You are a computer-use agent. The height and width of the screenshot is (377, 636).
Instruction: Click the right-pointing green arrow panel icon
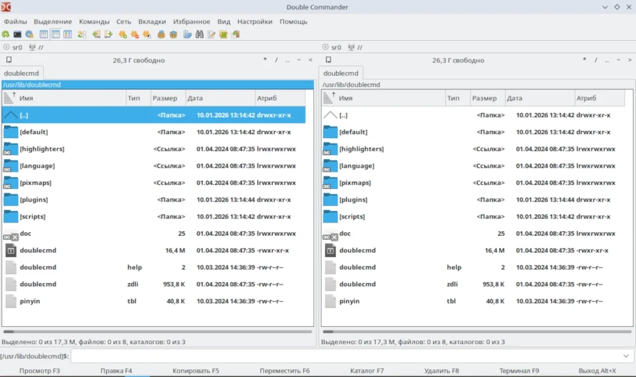(108, 35)
